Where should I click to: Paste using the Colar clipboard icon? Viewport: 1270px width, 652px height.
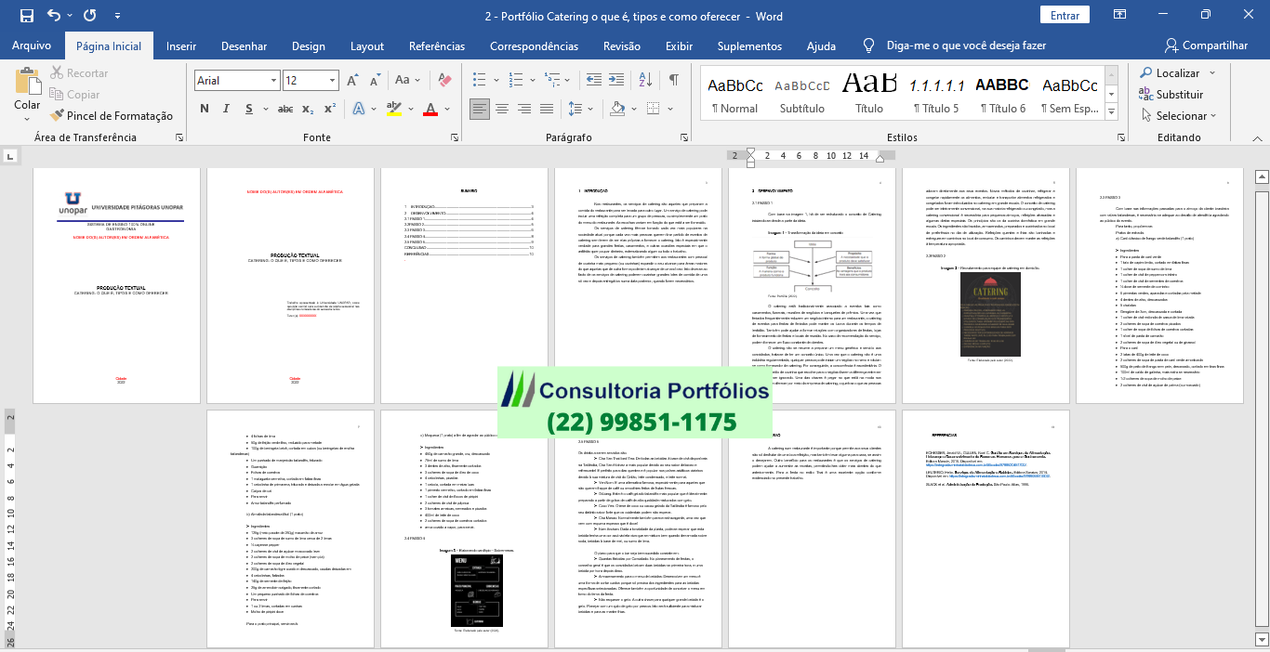[x=27, y=81]
